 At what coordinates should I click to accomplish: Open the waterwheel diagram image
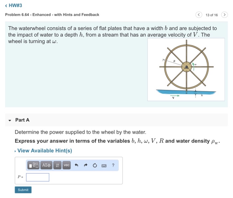pyautogui.click(x=186, y=69)
